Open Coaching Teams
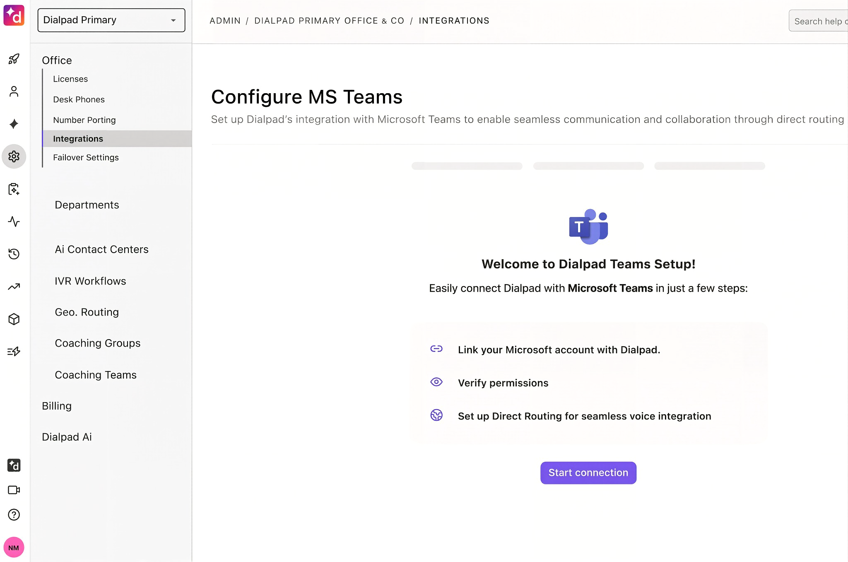The width and height of the screenshot is (848, 562). 96,375
